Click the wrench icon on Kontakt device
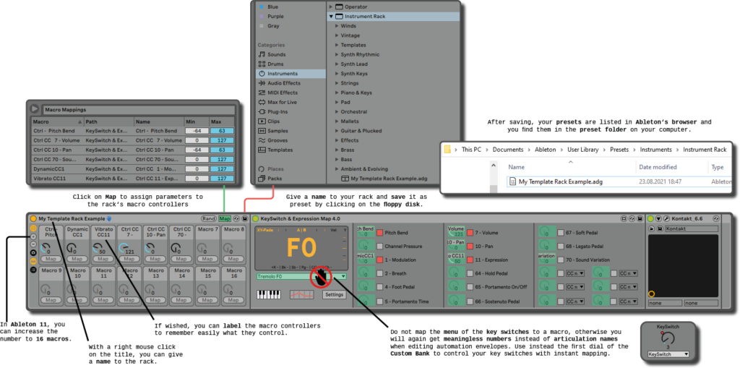The image size is (740, 368). click(x=666, y=219)
